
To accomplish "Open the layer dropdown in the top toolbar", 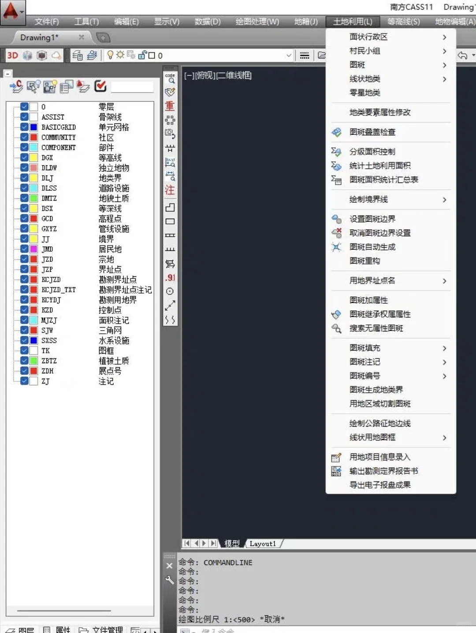I will (289, 55).
